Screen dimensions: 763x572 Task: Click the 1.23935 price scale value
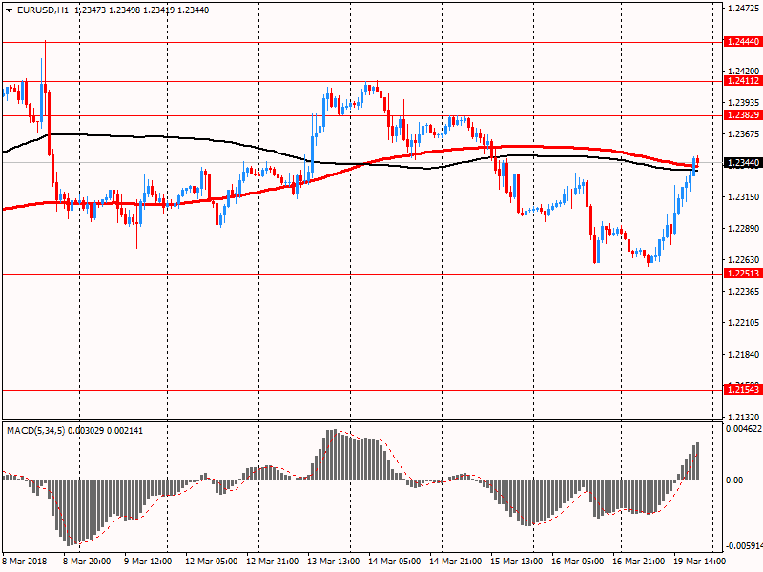(x=744, y=103)
